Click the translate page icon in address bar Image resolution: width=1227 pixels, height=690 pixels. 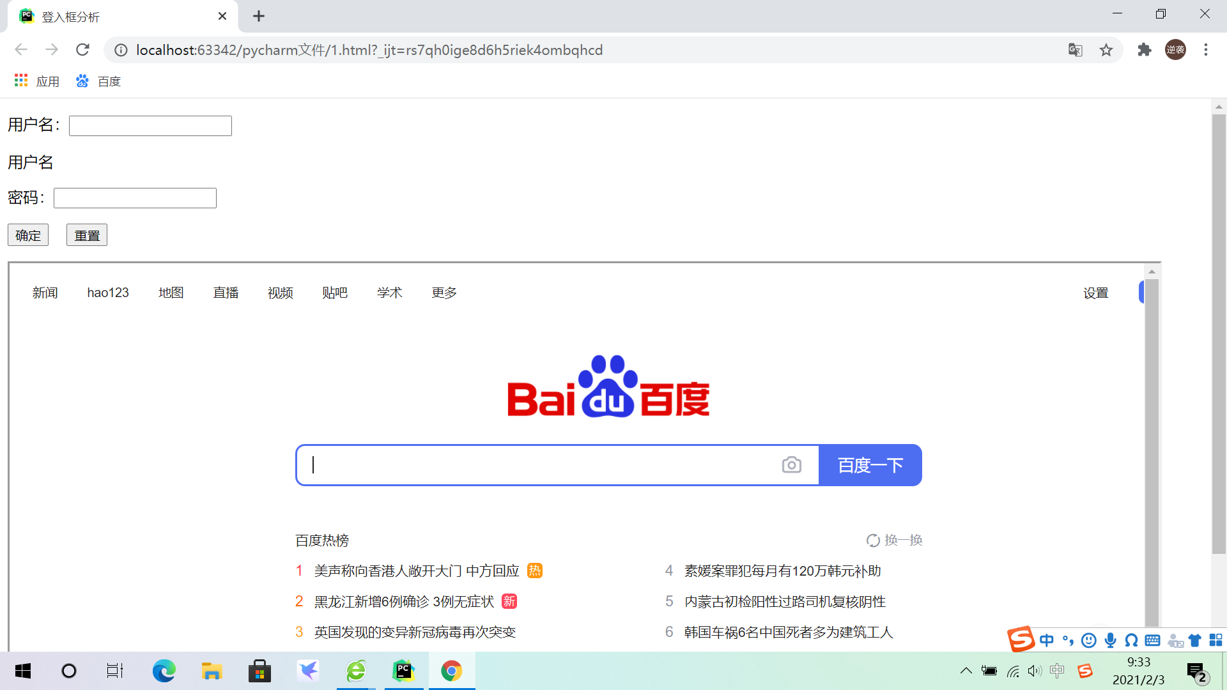1075,50
